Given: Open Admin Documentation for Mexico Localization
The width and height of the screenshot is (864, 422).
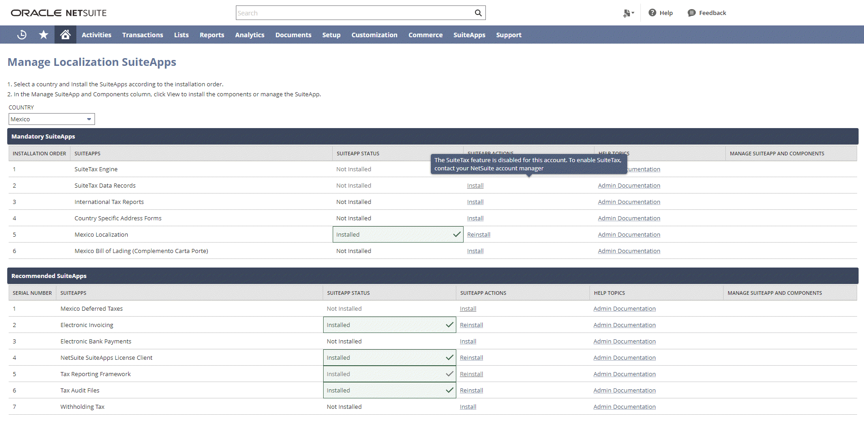Looking at the screenshot, I should (629, 234).
